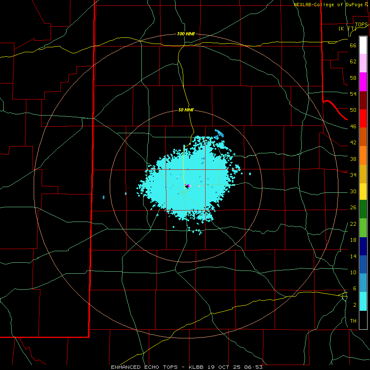The width and height of the screenshot is (370, 370).
Task: Click the medium blue 18 kft legend swatch
Action: (x=363, y=264)
